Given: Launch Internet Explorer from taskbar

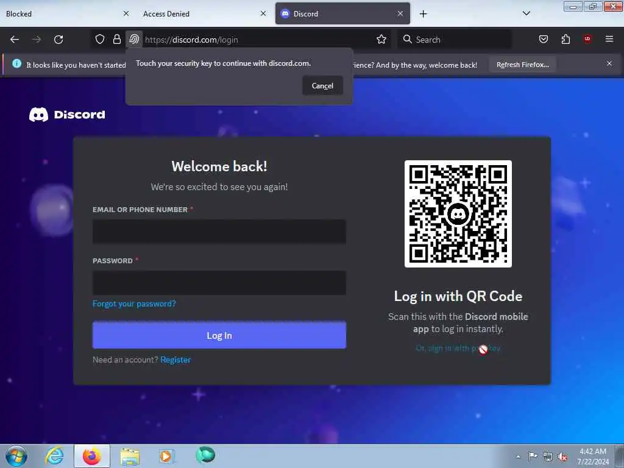Looking at the screenshot, I should point(54,456).
